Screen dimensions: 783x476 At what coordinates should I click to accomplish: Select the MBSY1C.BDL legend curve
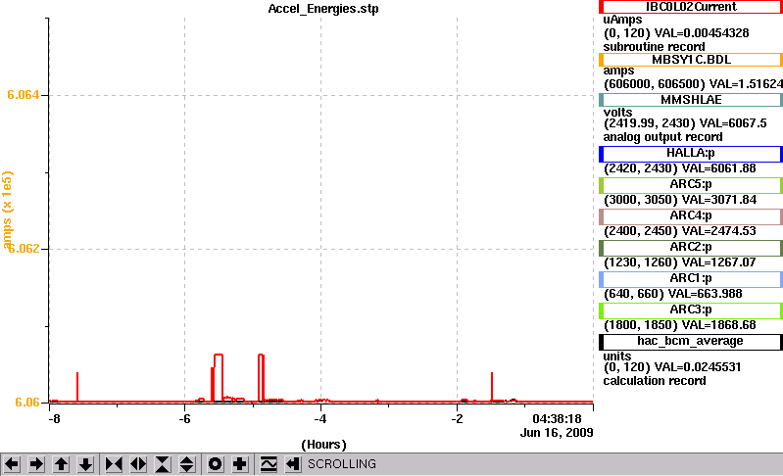691,60
